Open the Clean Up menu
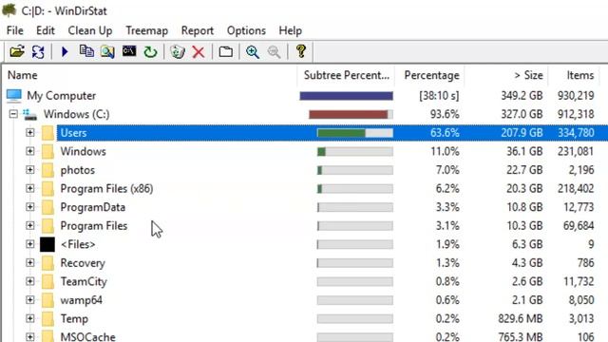 pos(90,30)
